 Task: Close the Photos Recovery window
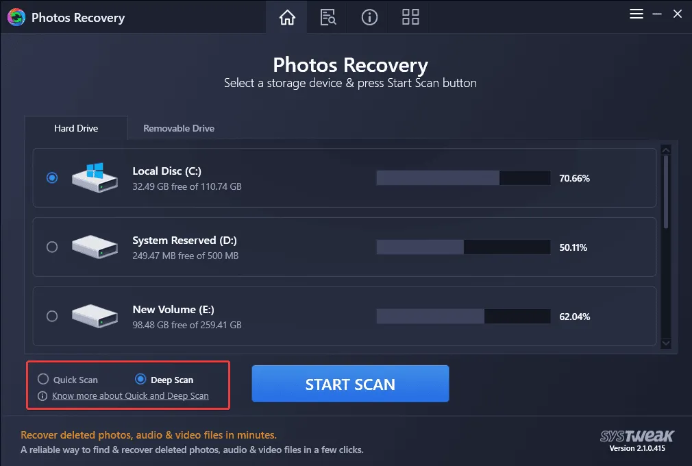tap(678, 14)
